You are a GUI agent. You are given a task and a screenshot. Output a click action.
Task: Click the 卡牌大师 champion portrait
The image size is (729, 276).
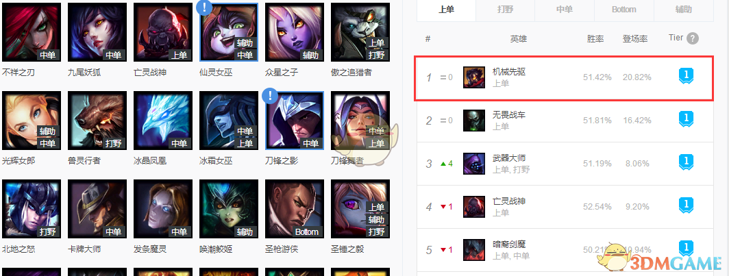click(97, 209)
